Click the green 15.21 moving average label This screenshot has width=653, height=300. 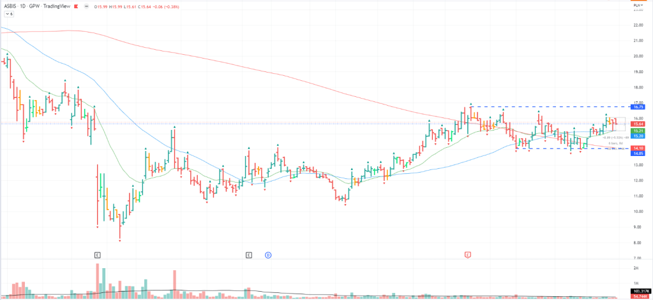point(638,131)
